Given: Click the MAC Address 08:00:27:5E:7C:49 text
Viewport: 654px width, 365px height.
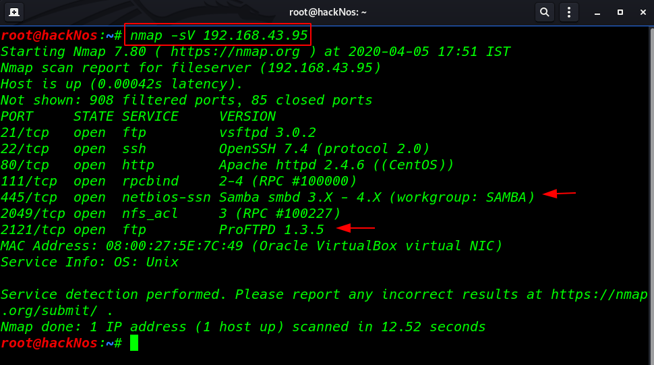Looking at the screenshot, I should [x=122, y=246].
